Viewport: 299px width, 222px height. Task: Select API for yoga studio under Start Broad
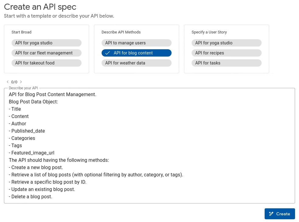point(47,43)
